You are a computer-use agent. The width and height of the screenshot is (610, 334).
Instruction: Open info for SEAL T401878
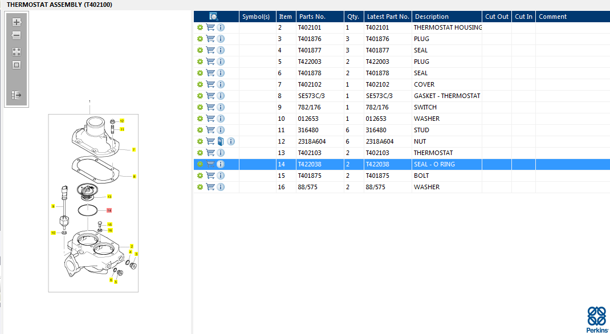221,73
